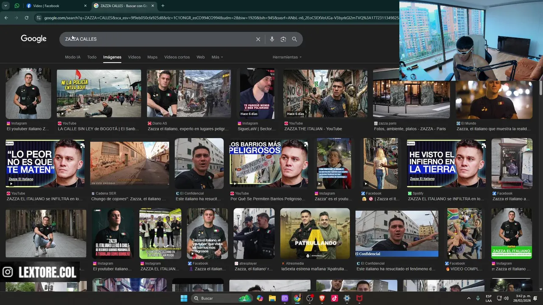Screen dimensions: 543x305
Task: Click 'HE VISTO EL INFIERNO EN LA TIERRA' thumbnail
Action: pyautogui.click(x=446, y=164)
